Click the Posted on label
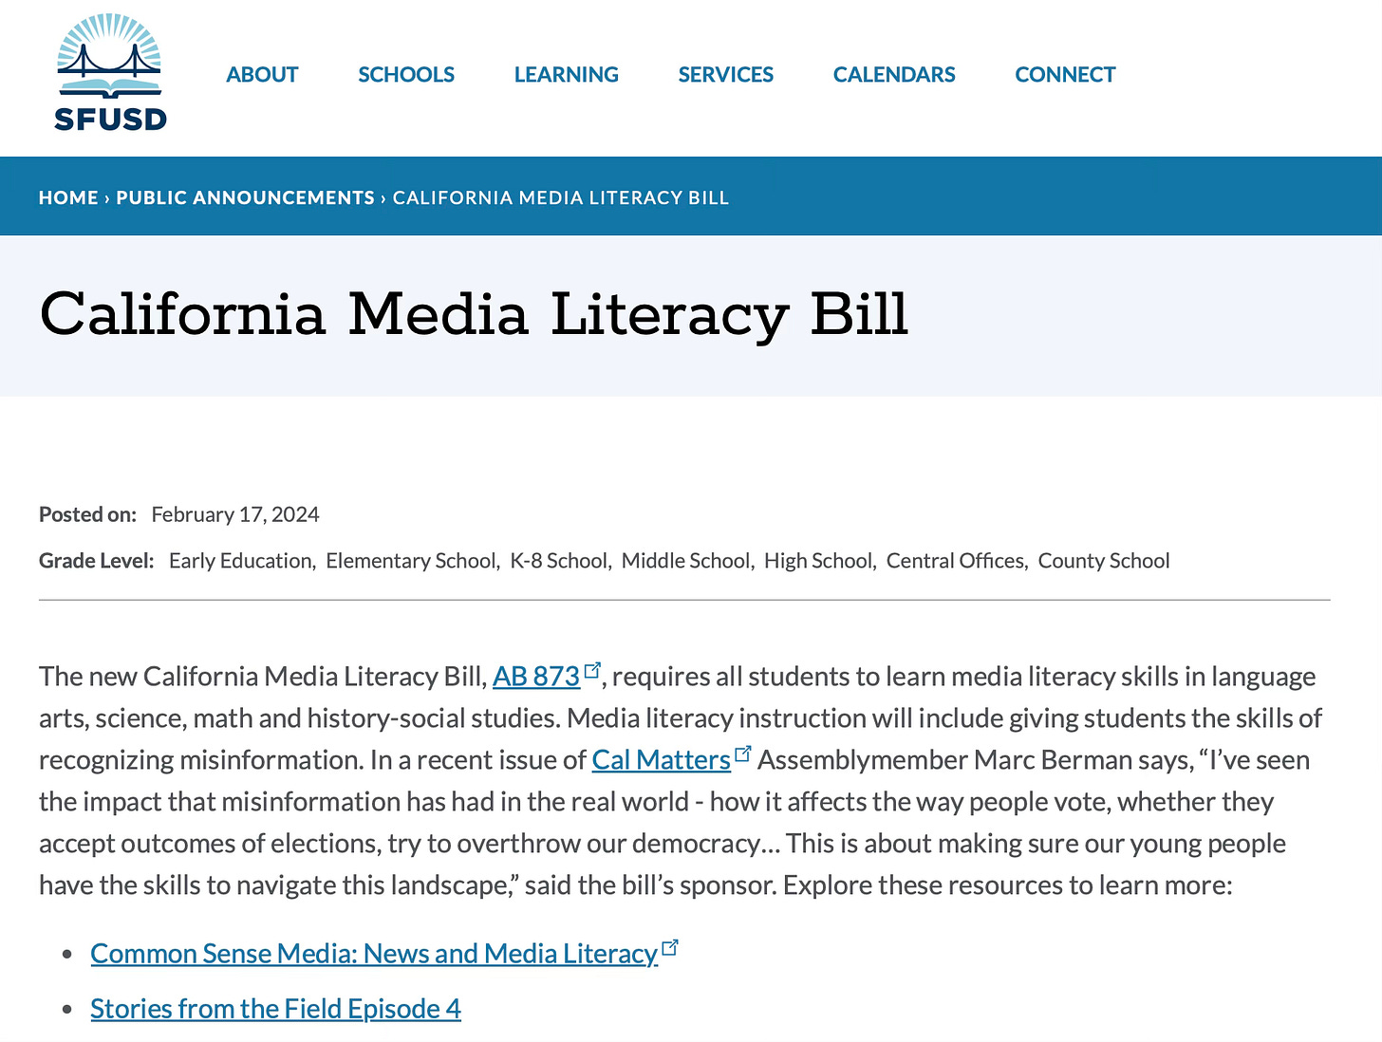 87,514
